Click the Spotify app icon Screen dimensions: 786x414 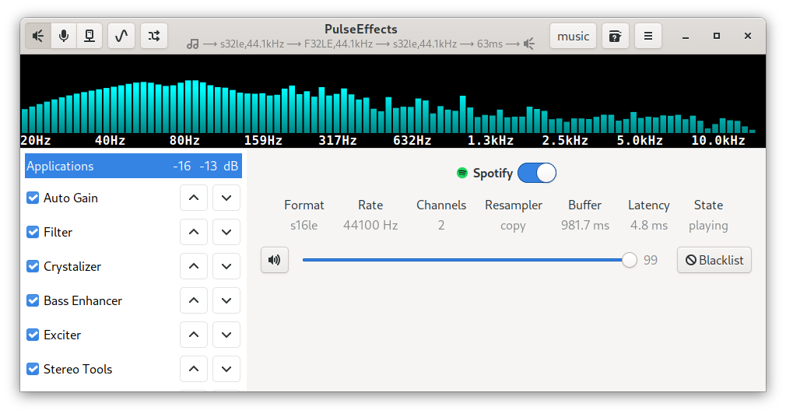pos(462,173)
